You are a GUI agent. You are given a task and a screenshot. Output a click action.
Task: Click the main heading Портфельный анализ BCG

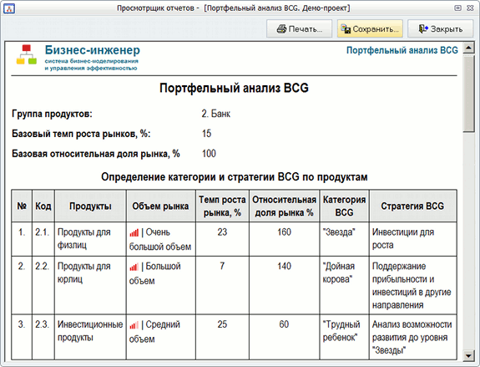coord(234,88)
